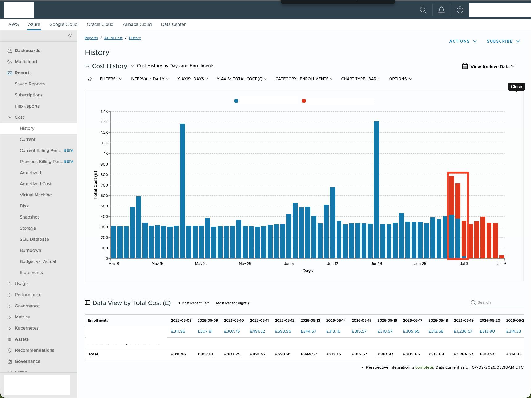Open the search magnifier in top bar
This screenshot has height=398, width=531.
[x=423, y=10]
